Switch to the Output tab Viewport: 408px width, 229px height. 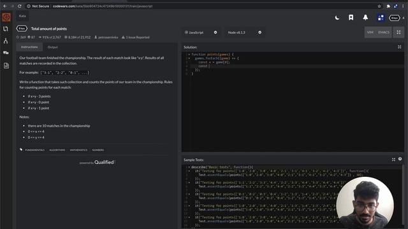(x=52, y=47)
